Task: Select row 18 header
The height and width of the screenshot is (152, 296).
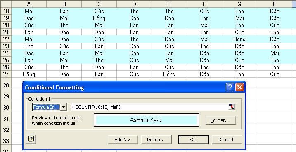Action: pyautogui.click(x=6, y=11)
